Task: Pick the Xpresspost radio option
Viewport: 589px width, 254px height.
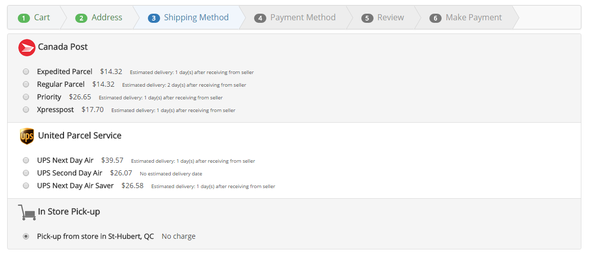Action: pos(26,110)
